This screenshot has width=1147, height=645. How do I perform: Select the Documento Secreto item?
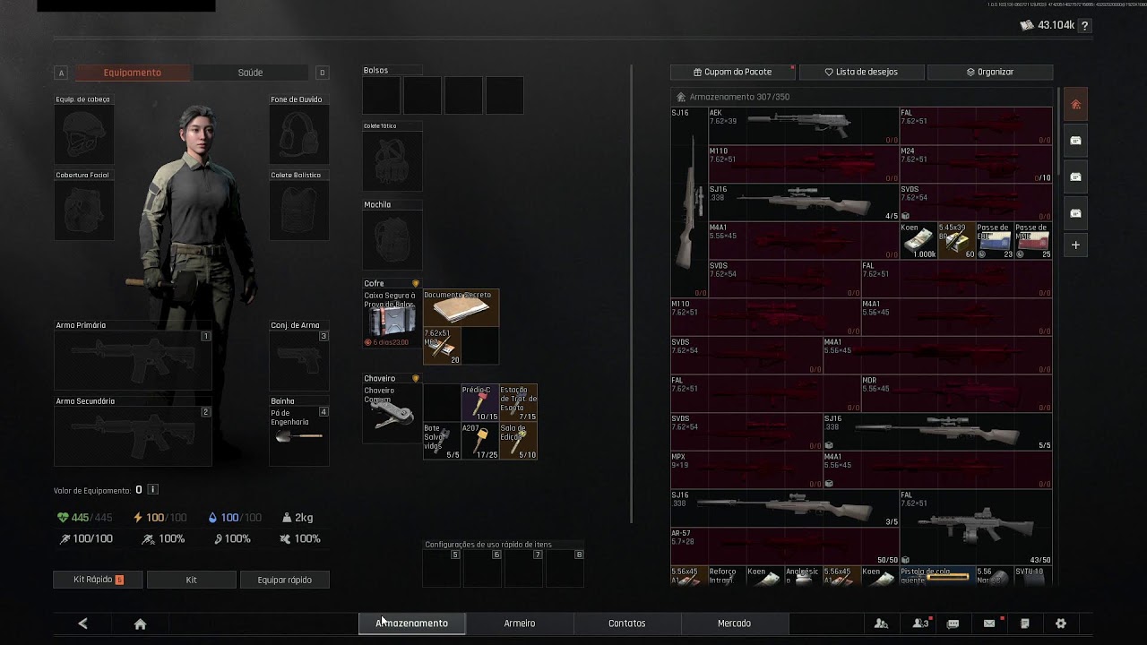[461, 308]
